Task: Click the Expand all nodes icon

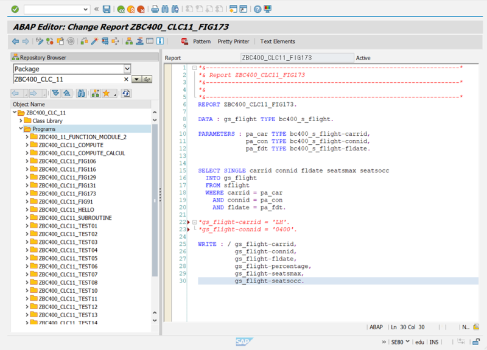Action: [55, 93]
